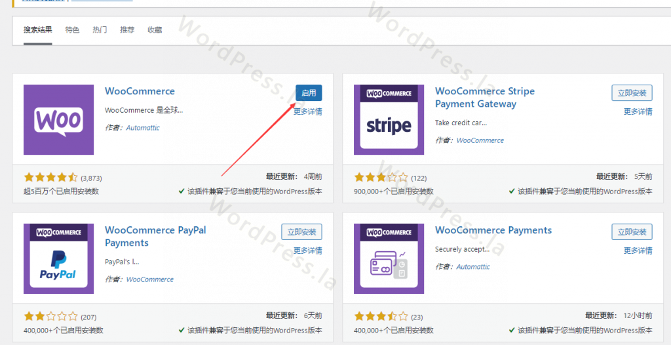Click the WooCommerce Payments card logo
The width and height of the screenshot is (671, 345).
pos(389,258)
